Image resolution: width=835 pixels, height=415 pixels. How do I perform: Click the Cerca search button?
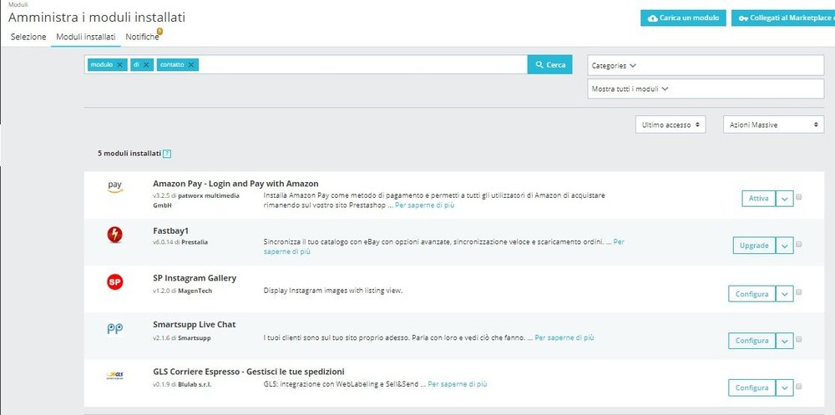[550, 64]
